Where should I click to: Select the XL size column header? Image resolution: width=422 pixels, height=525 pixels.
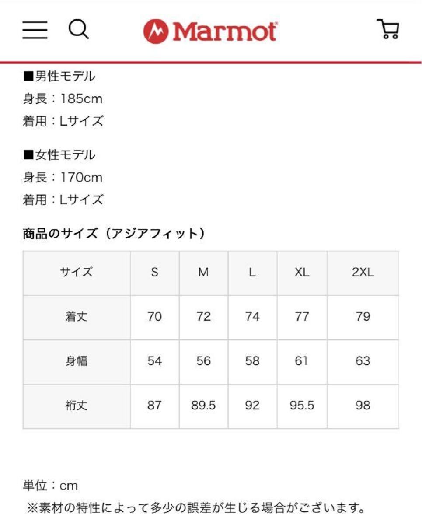coord(302,273)
